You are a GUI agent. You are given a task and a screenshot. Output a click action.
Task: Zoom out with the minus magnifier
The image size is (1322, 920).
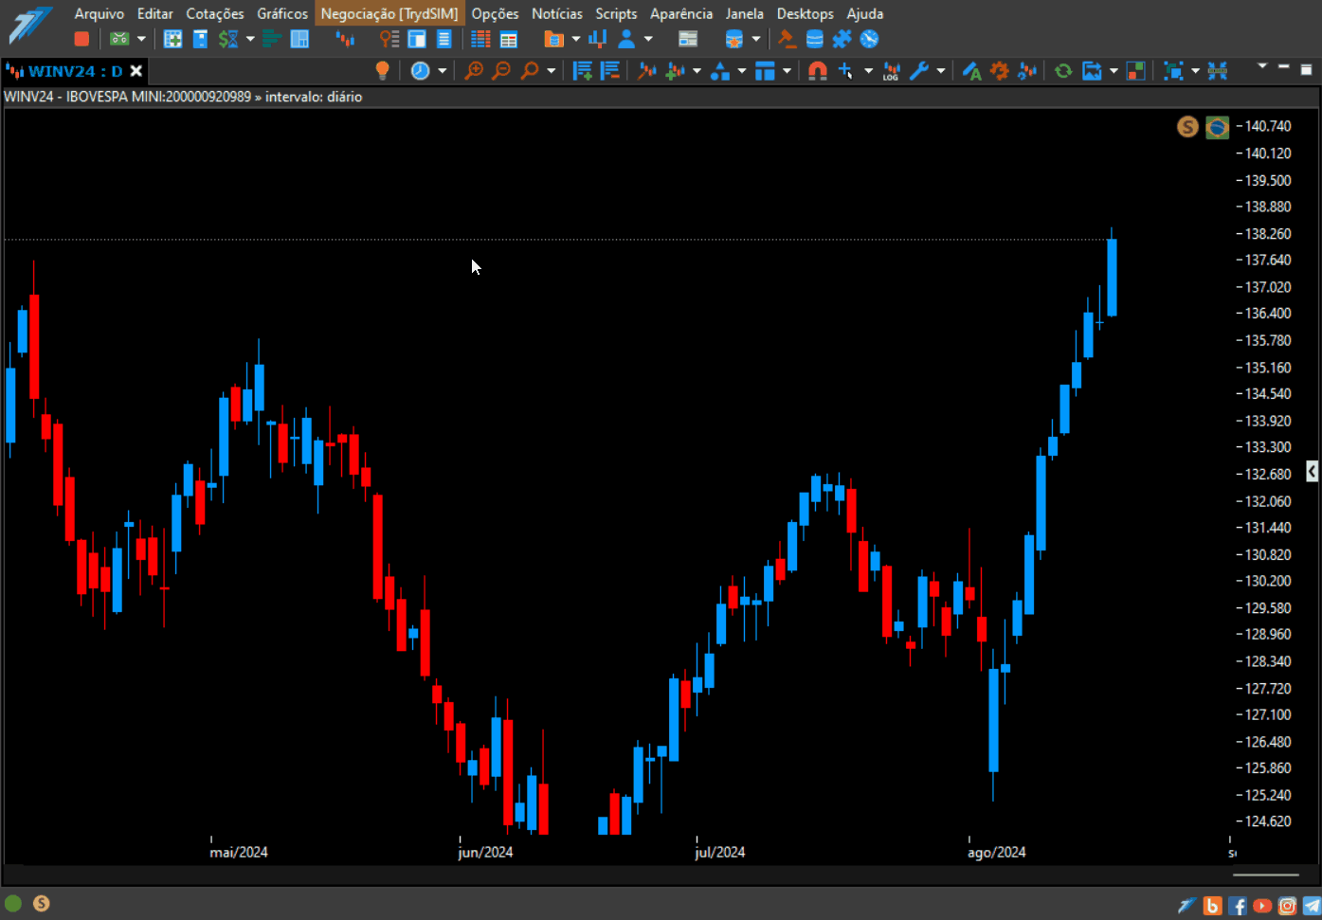click(501, 70)
